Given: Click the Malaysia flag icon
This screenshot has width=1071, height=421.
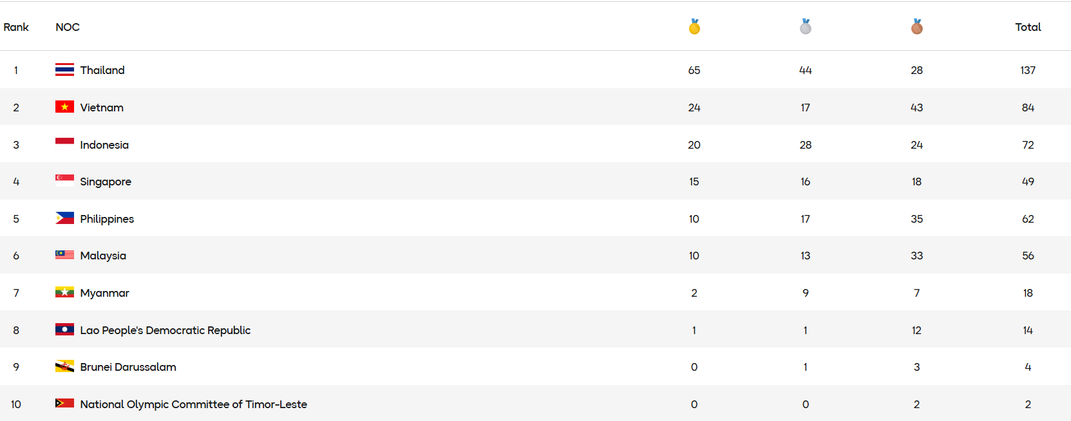Looking at the screenshot, I should 64,255.
